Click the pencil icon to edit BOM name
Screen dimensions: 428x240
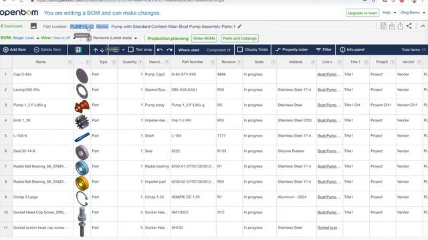click(239, 27)
